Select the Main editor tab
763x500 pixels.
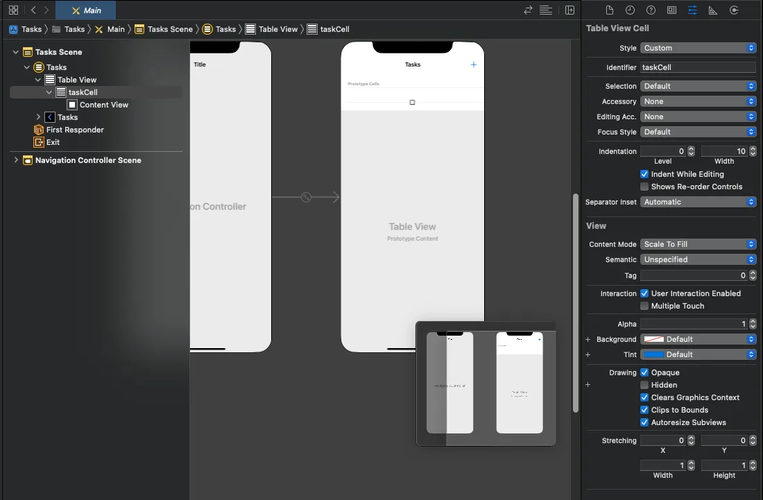pyautogui.click(x=85, y=10)
